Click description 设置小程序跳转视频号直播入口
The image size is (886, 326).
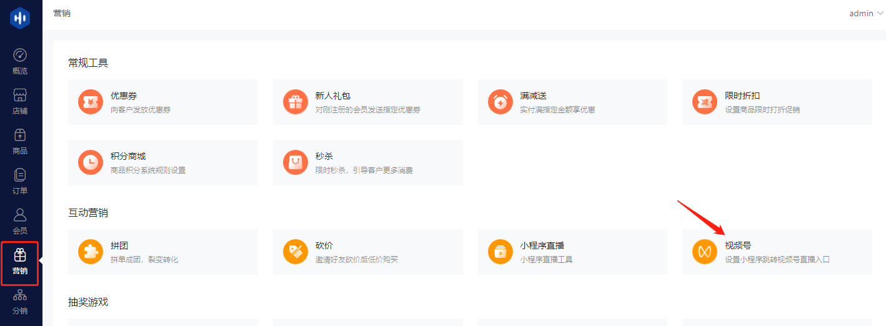777,260
